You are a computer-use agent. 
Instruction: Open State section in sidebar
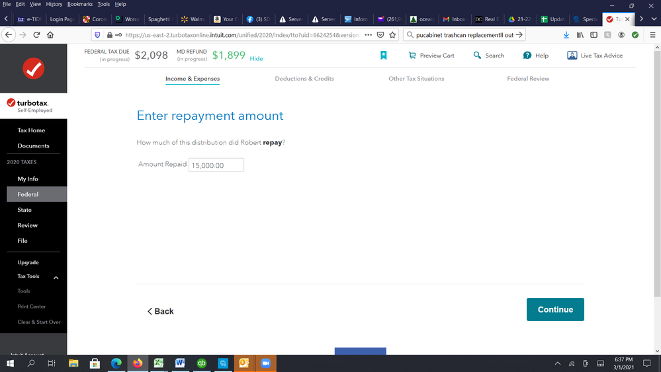(x=24, y=210)
